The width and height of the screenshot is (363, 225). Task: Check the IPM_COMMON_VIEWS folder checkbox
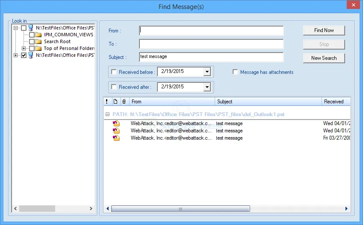click(x=32, y=35)
